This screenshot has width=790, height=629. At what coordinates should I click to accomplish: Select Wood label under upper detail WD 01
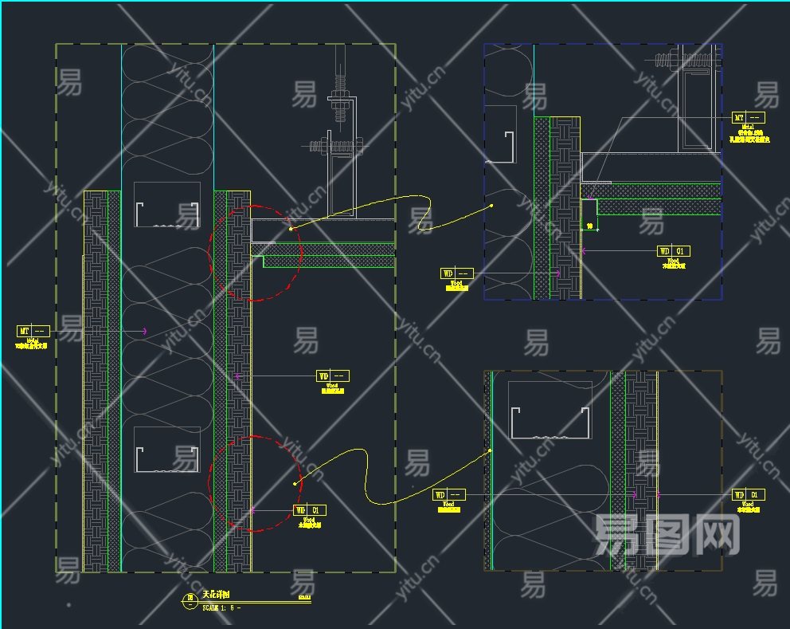[674, 261]
